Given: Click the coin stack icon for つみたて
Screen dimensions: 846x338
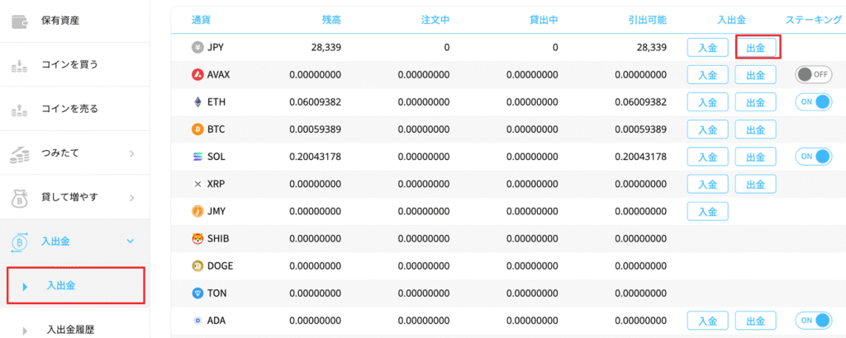Looking at the screenshot, I should pos(19,153).
